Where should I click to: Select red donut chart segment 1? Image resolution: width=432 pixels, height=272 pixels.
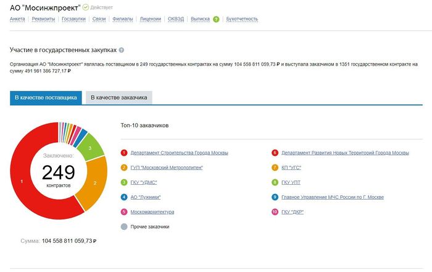pos(22,181)
